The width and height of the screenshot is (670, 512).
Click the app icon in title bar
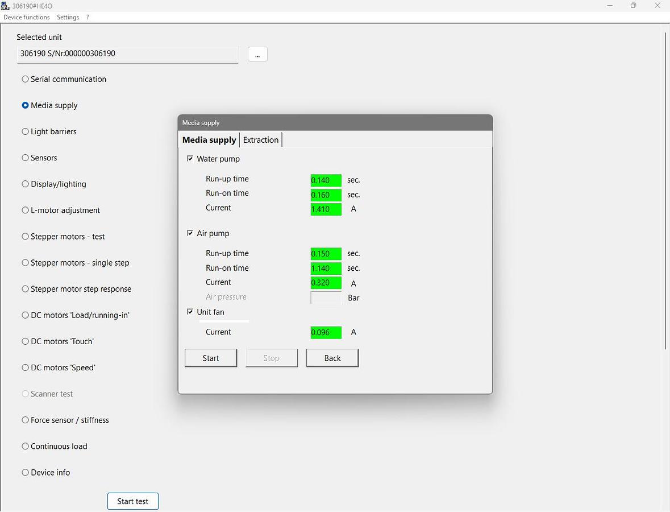(5, 6)
